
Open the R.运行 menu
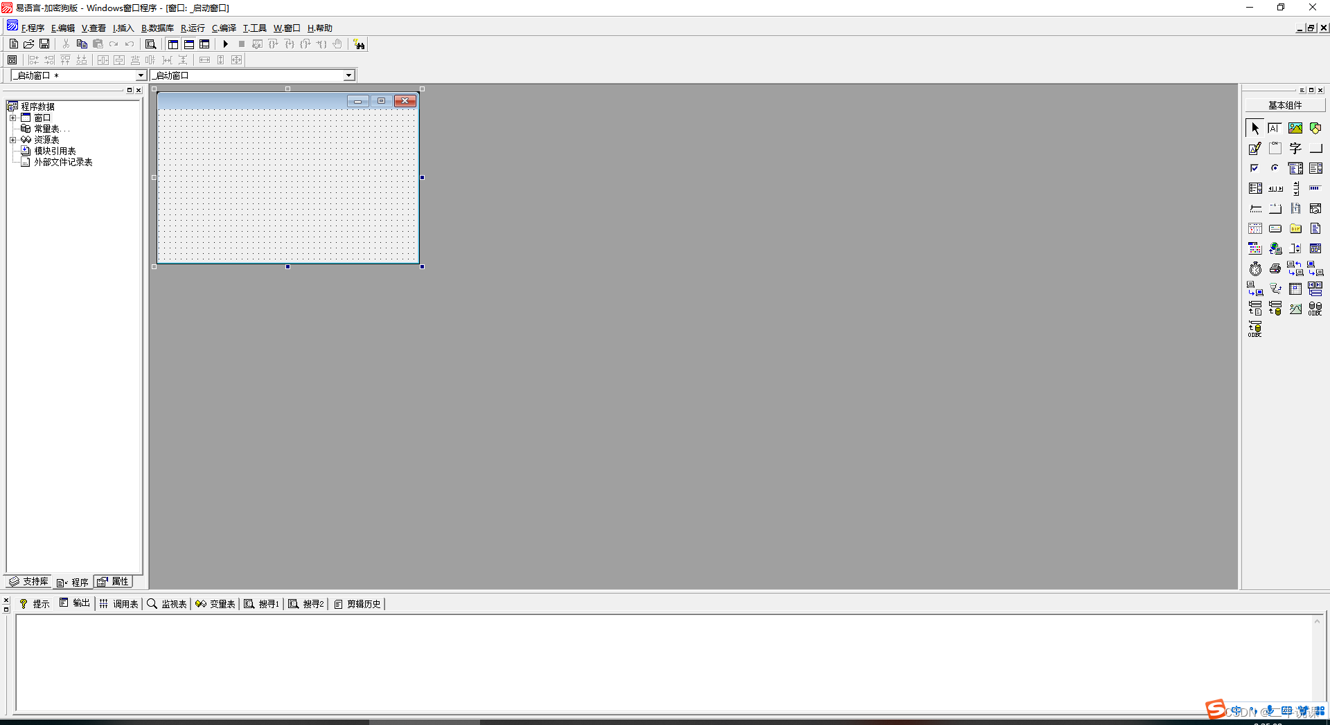click(x=193, y=28)
